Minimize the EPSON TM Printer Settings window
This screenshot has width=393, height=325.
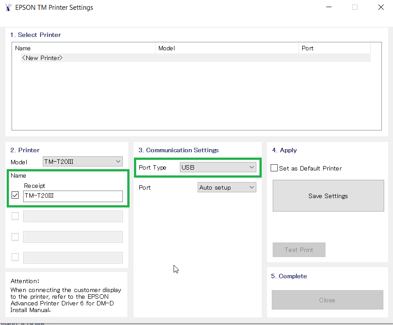[329, 7]
